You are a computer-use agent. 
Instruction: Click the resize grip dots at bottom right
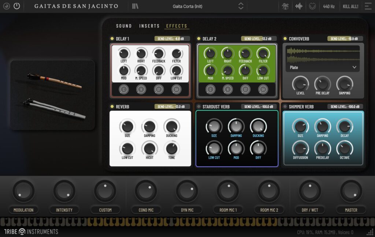click(370, 232)
